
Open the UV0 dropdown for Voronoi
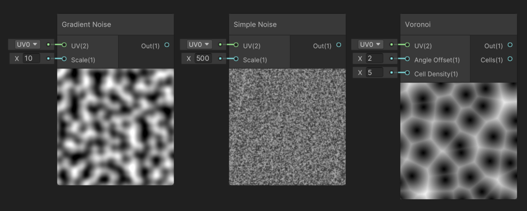point(370,45)
